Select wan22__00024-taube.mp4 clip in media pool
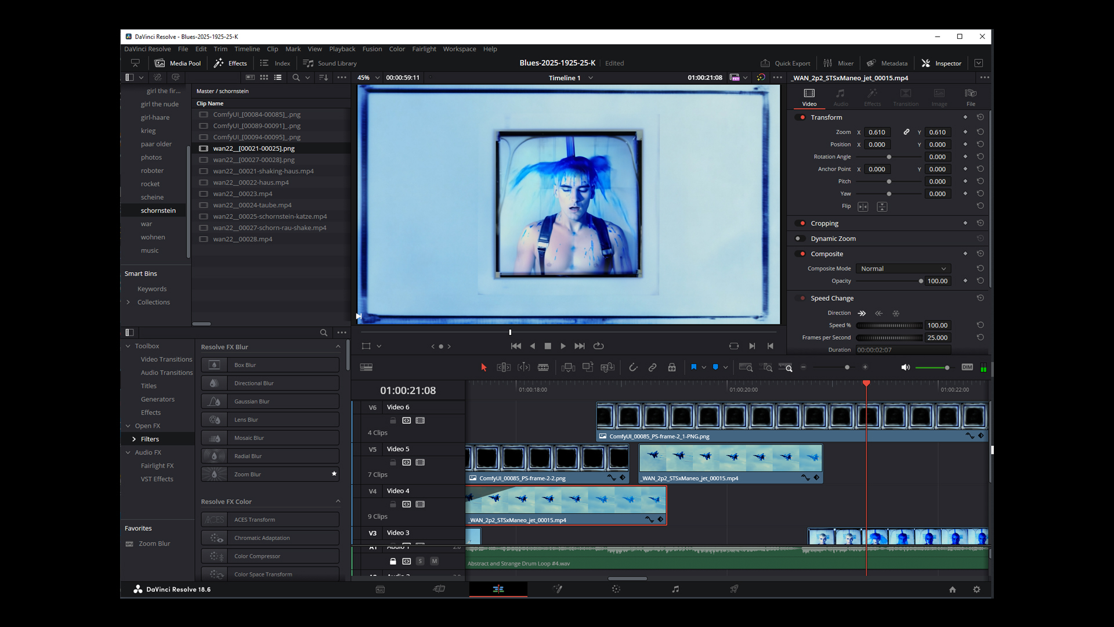The image size is (1114, 627). coord(252,205)
